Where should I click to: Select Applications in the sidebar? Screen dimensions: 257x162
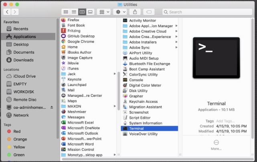click(28, 36)
